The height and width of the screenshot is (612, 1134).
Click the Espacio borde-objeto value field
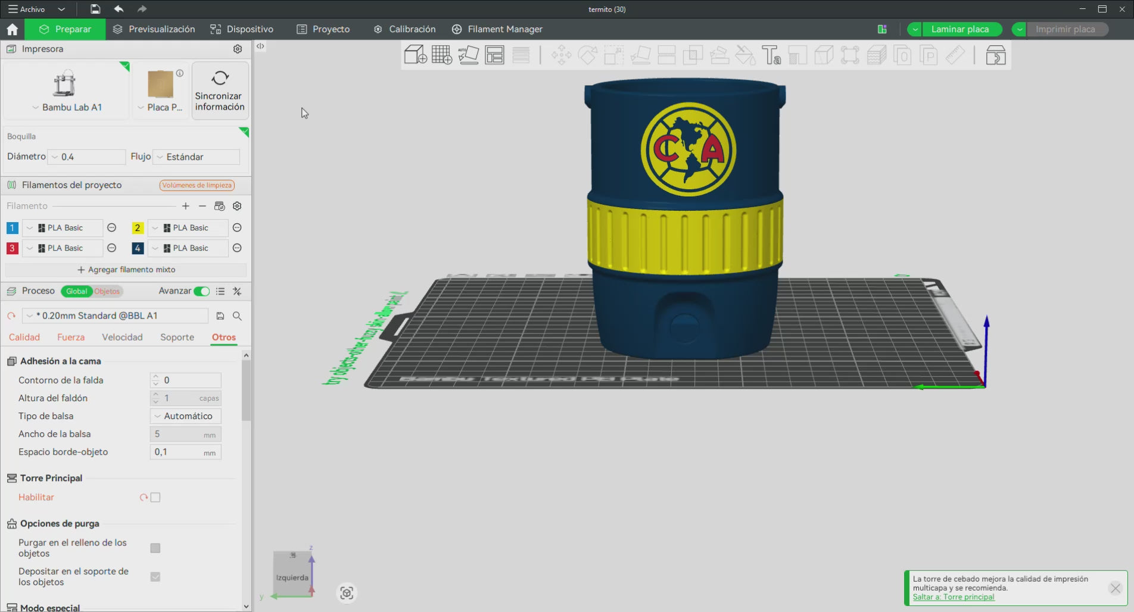click(x=186, y=452)
